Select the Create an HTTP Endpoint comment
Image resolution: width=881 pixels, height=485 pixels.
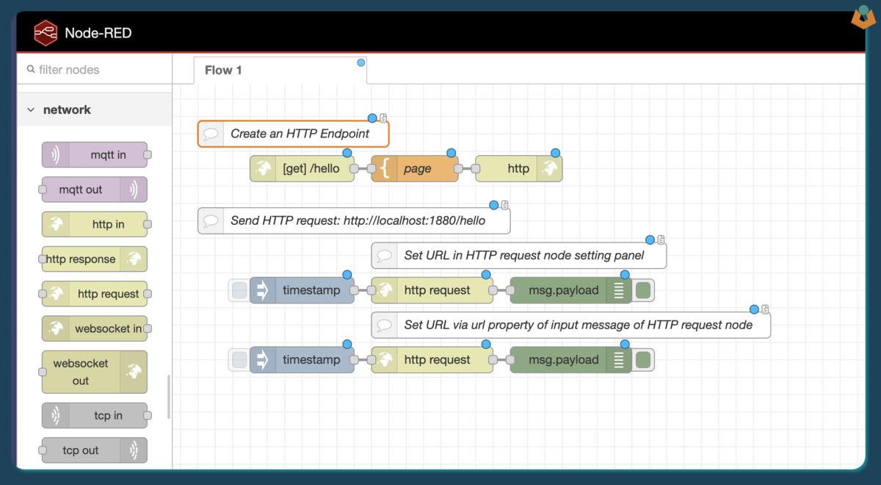(293, 134)
